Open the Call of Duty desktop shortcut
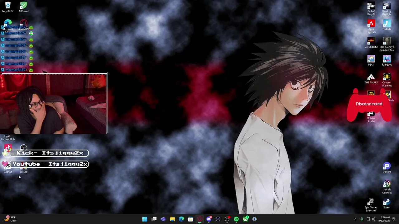The image size is (399, 224). 371,9
